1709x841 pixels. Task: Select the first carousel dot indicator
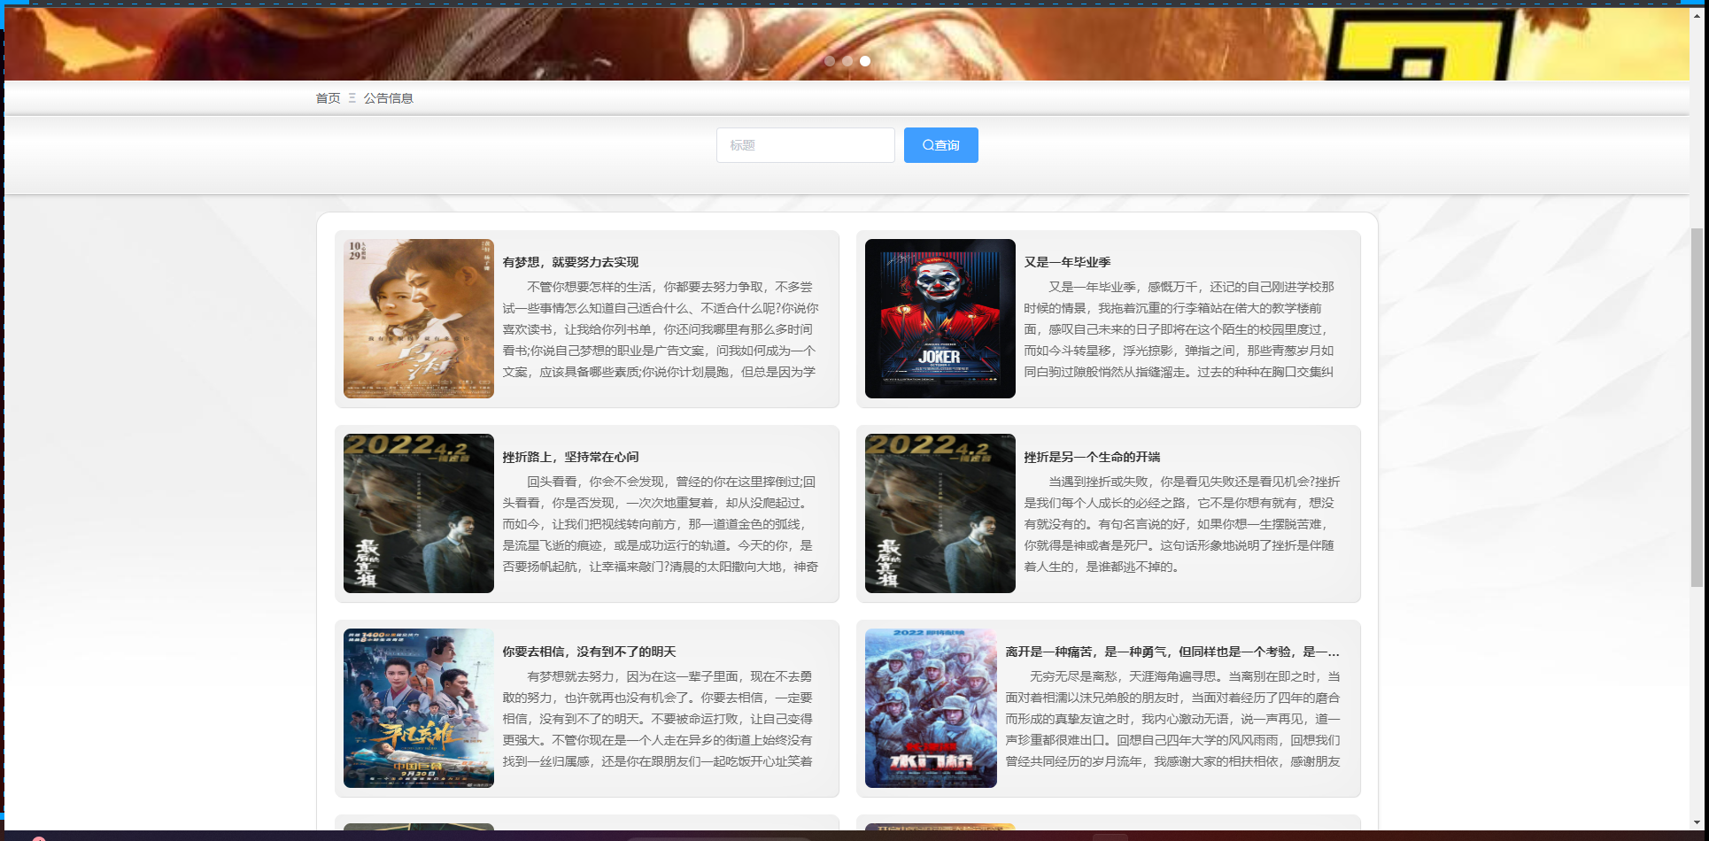click(x=830, y=61)
